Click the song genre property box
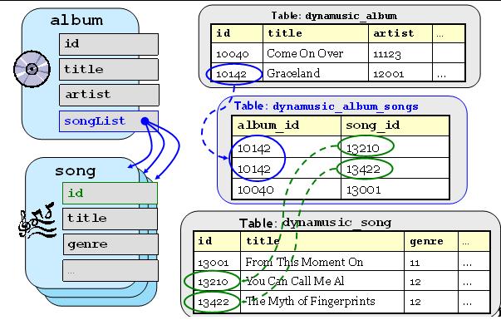The image size is (501, 320). 111,244
